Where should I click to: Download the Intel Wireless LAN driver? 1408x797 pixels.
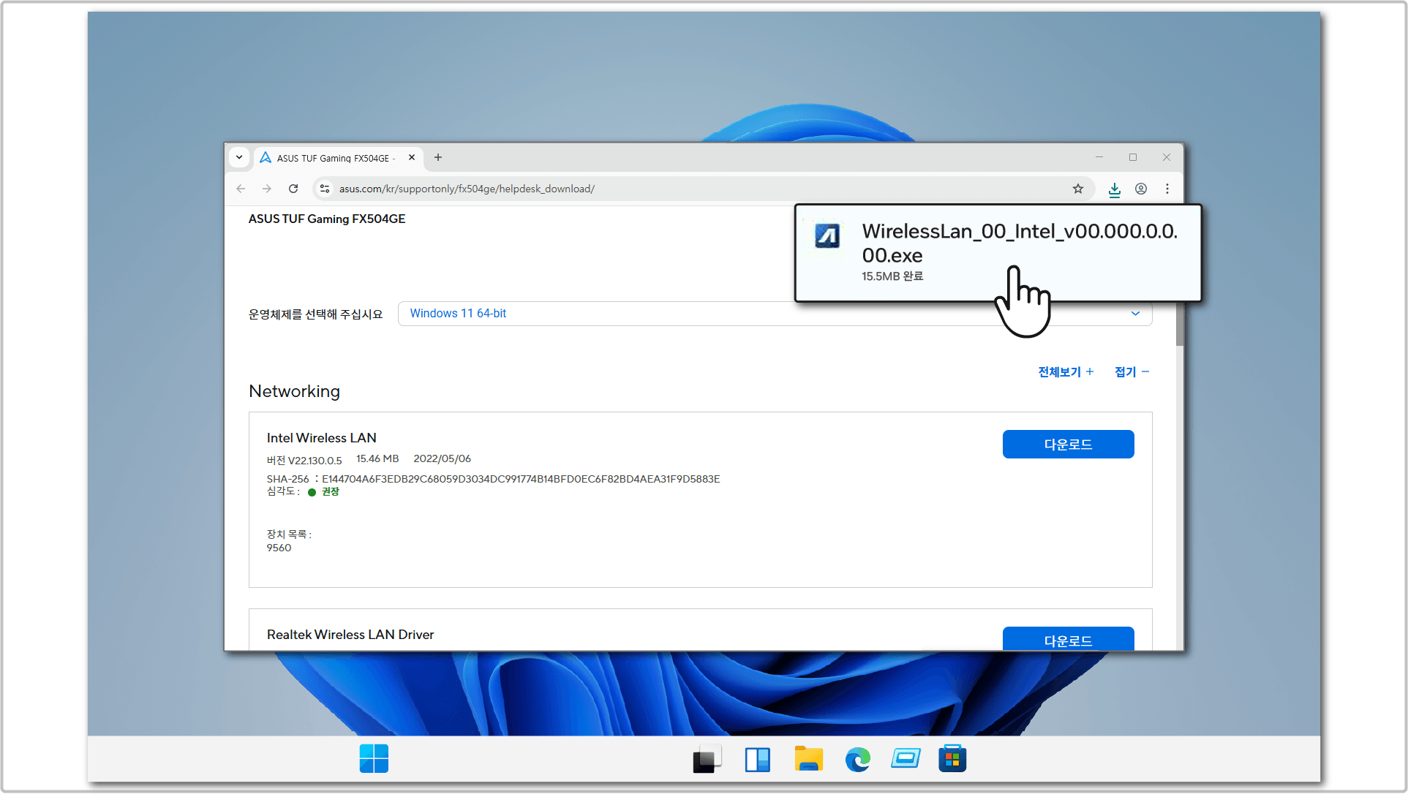tap(1068, 445)
